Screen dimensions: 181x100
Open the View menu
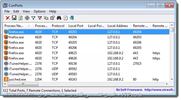[26, 11]
